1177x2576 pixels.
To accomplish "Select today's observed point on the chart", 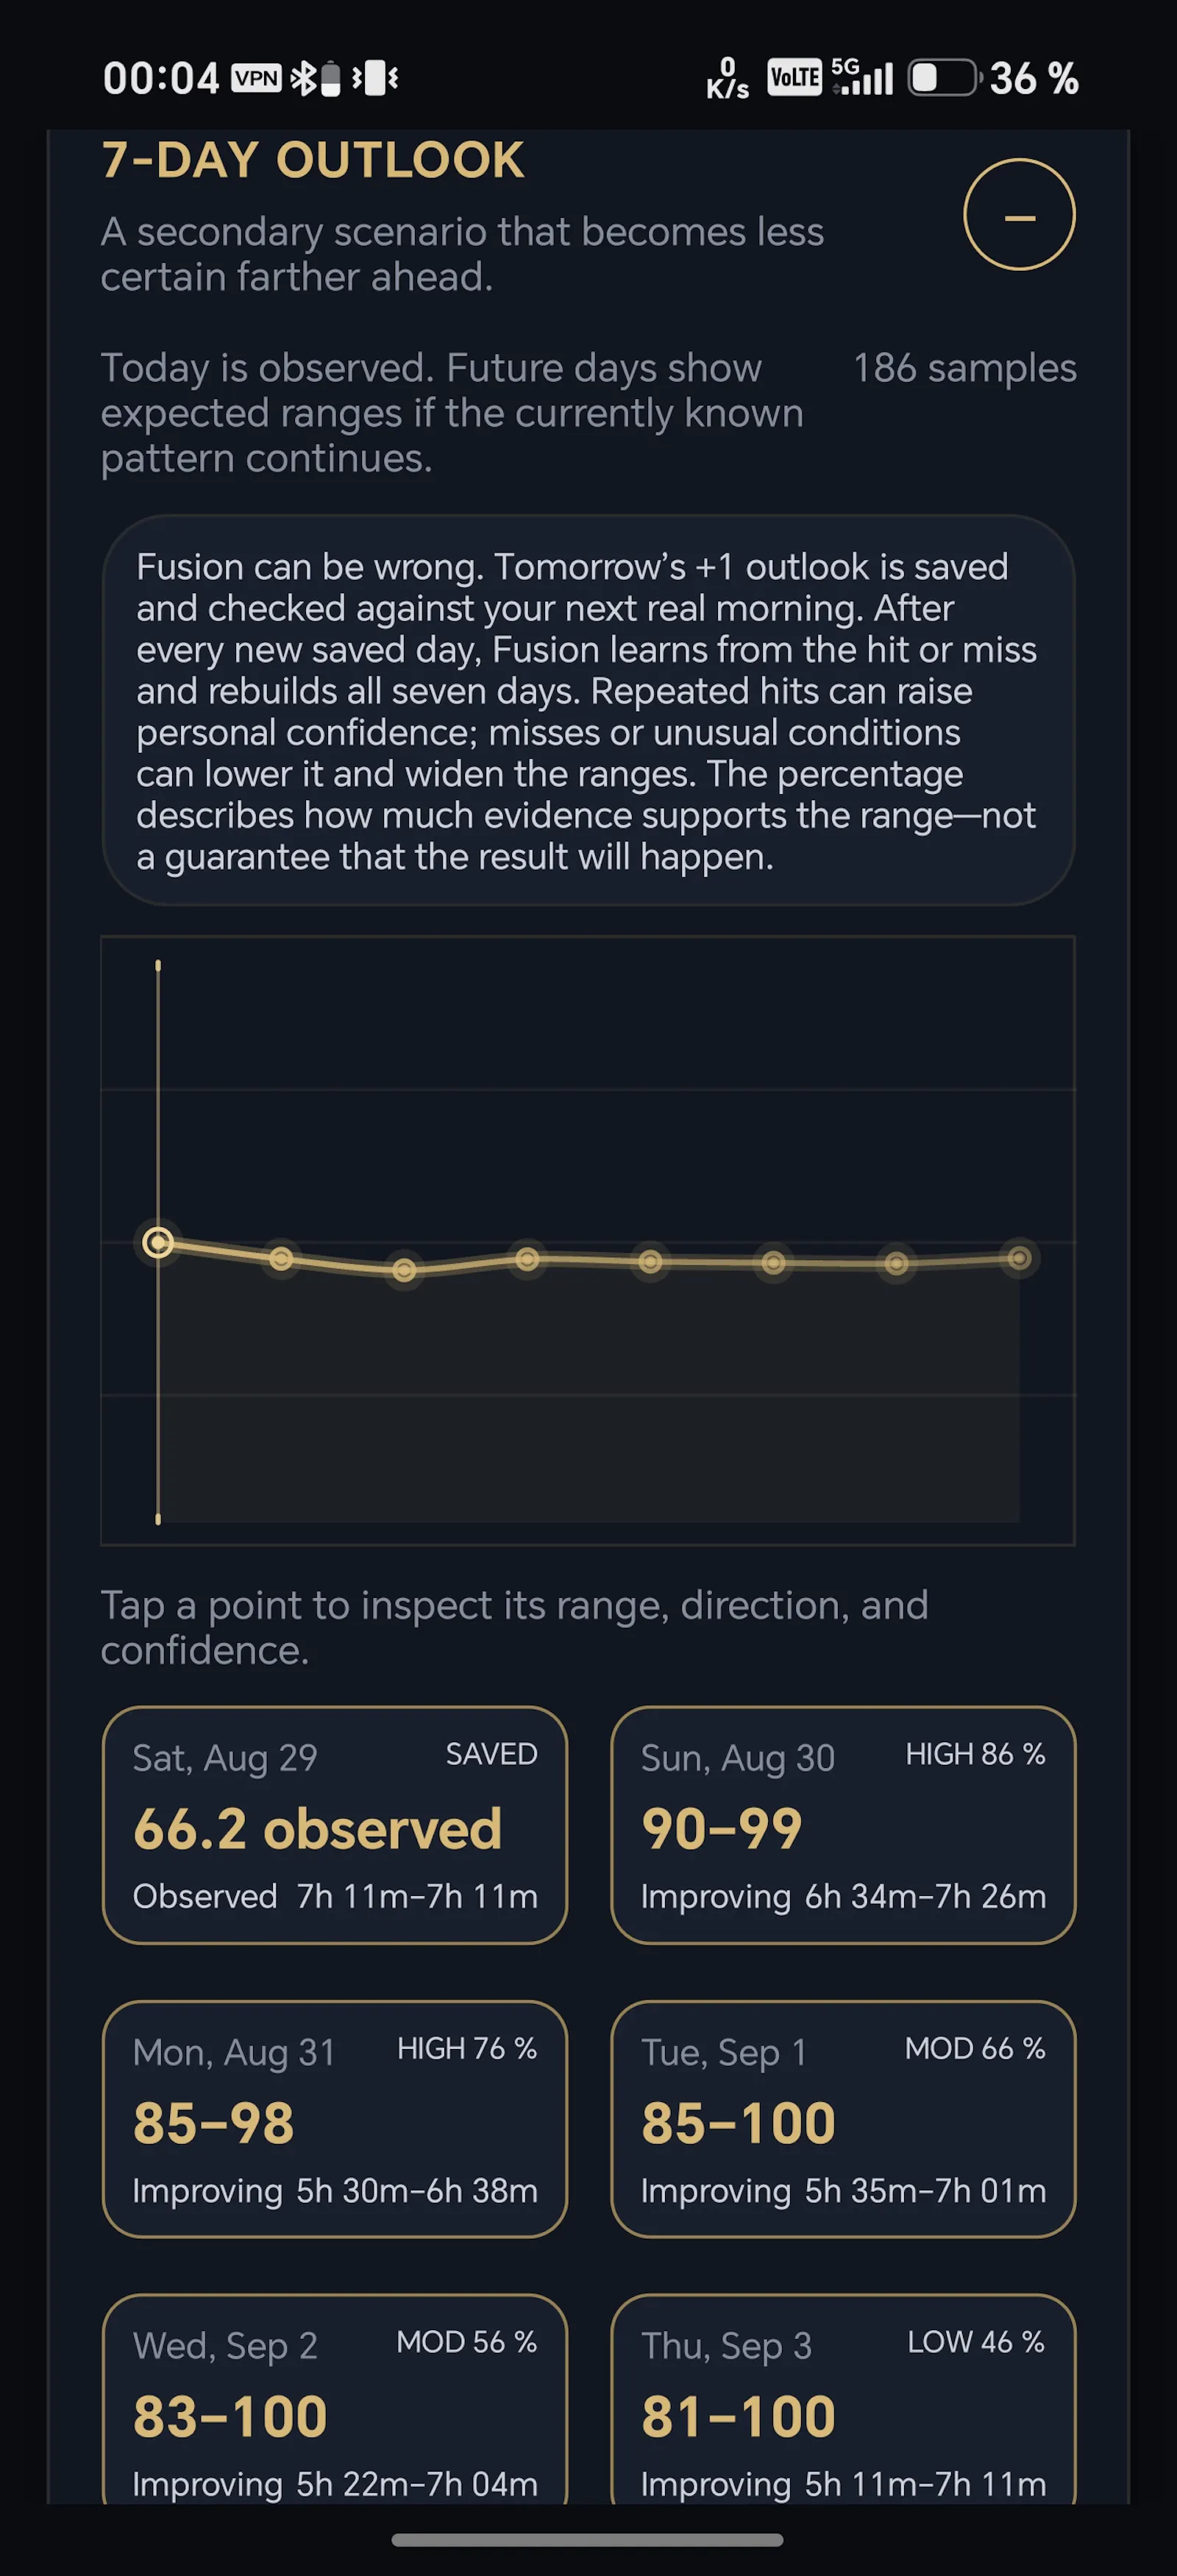I will coord(158,1243).
